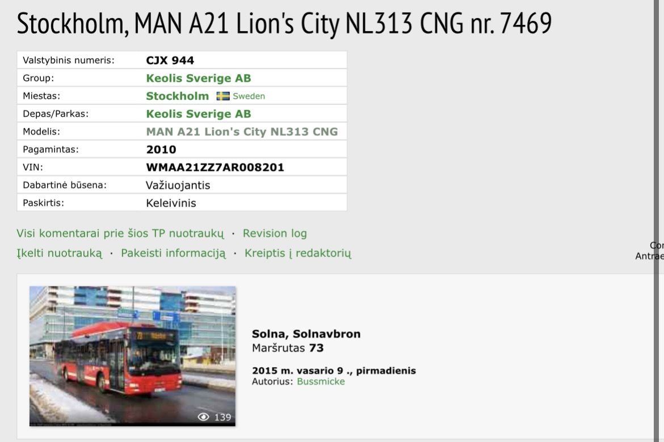This screenshot has height=442, width=664.
Task: Click the vertical scrollbar on right edge
Action: 656,220
